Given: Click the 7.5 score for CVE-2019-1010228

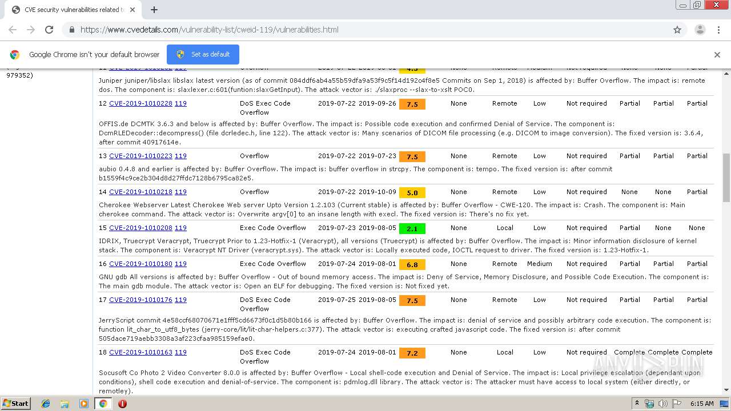Looking at the screenshot, I should click(412, 104).
